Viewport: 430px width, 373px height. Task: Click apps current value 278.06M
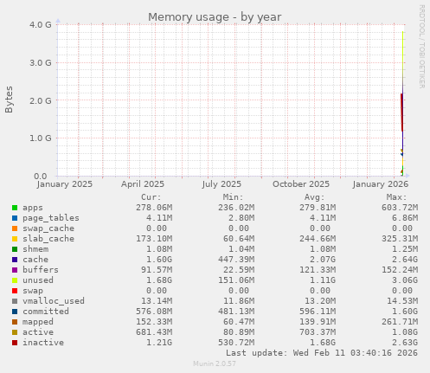coord(154,208)
